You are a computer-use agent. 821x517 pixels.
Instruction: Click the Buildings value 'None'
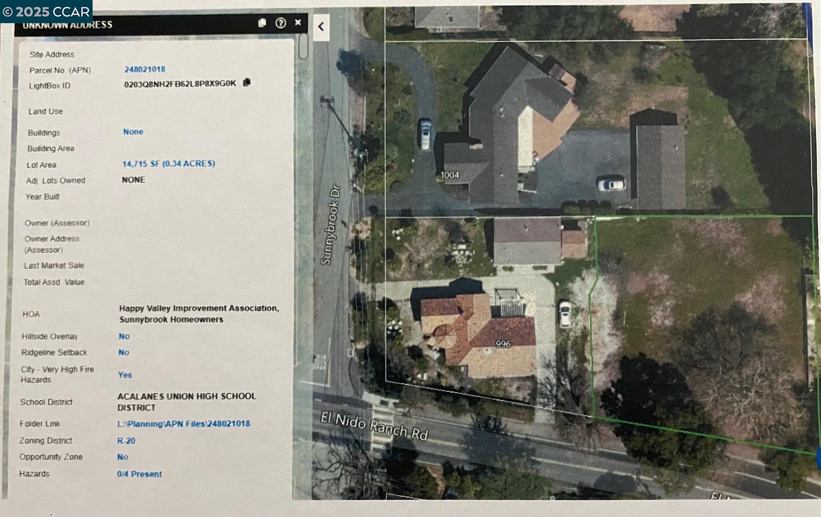[133, 132]
